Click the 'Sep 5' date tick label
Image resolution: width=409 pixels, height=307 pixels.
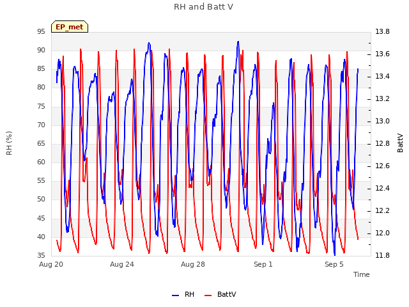pyautogui.click(x=334, y=264)
